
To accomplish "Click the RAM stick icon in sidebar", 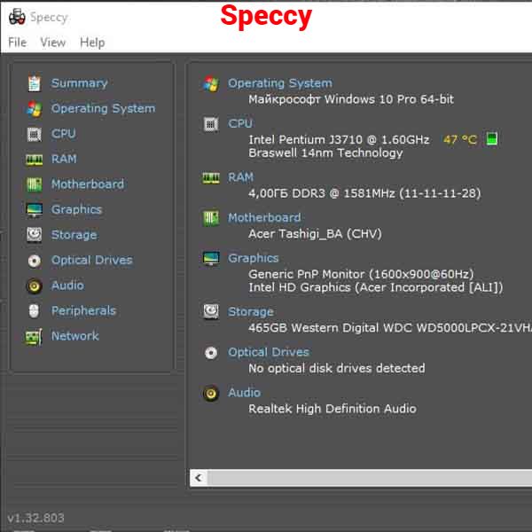I will [x=35, y=160].
